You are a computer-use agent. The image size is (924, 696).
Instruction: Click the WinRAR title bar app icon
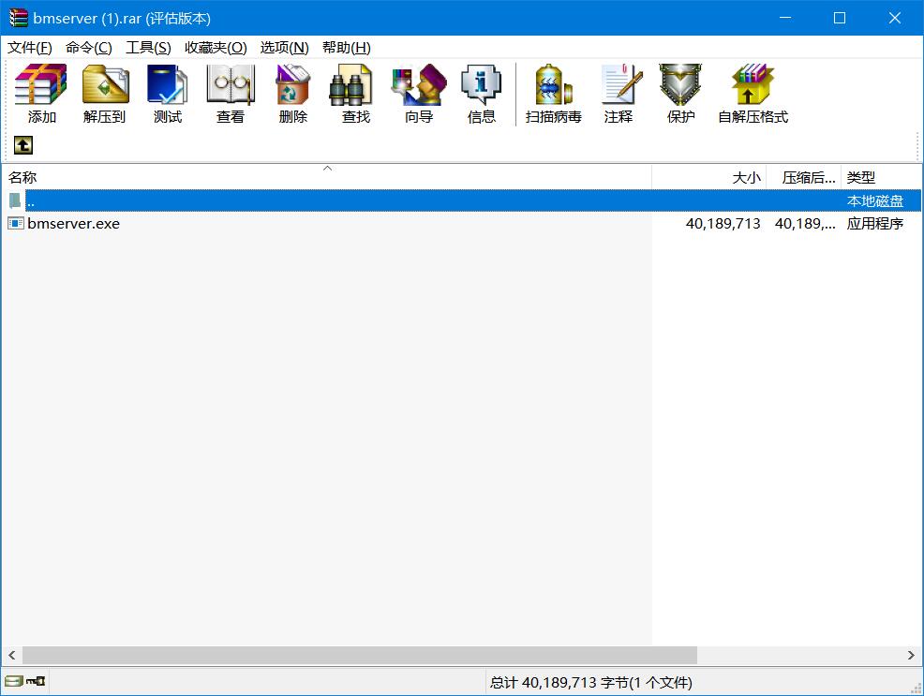point(18,18)
